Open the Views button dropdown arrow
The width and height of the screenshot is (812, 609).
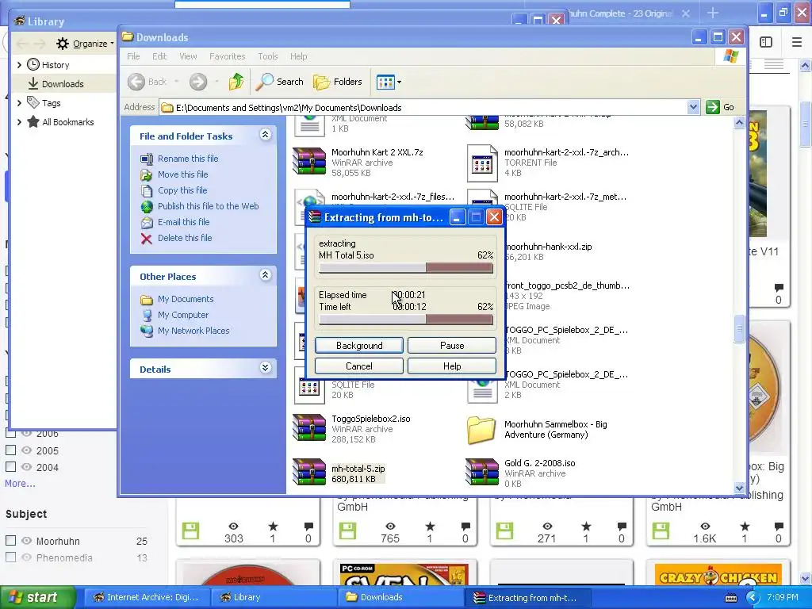click(x=400, y=82)
